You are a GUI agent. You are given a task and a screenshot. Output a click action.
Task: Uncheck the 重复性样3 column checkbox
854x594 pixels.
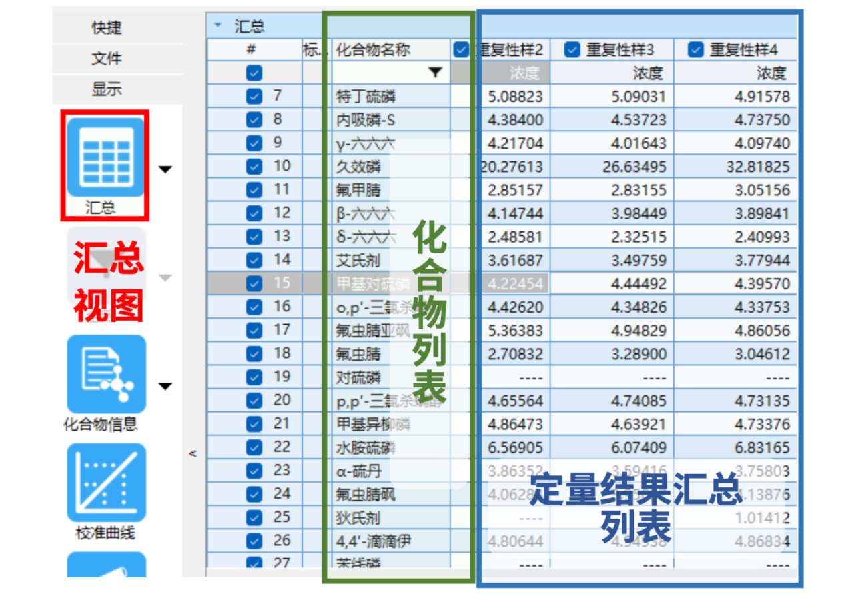click(572, 50)
